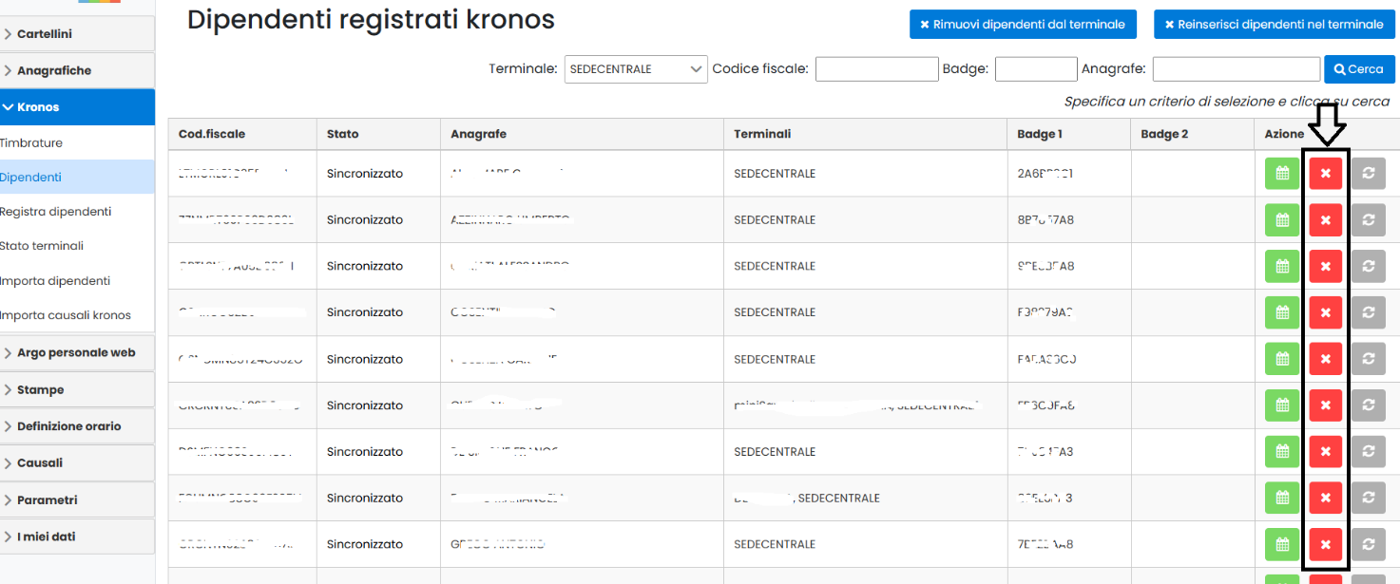Expand Argo personale web section
Image resolution: width=1400 pixels, height=584 pixels.
[77, 352]
